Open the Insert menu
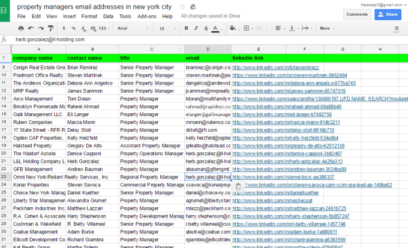 69,16
